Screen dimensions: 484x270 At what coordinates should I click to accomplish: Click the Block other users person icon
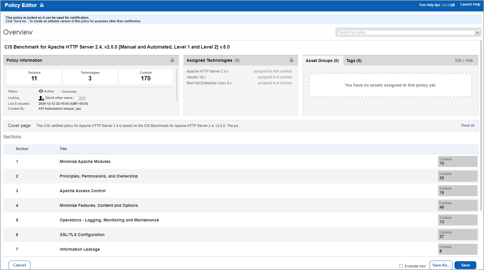(x=41, y=98)
